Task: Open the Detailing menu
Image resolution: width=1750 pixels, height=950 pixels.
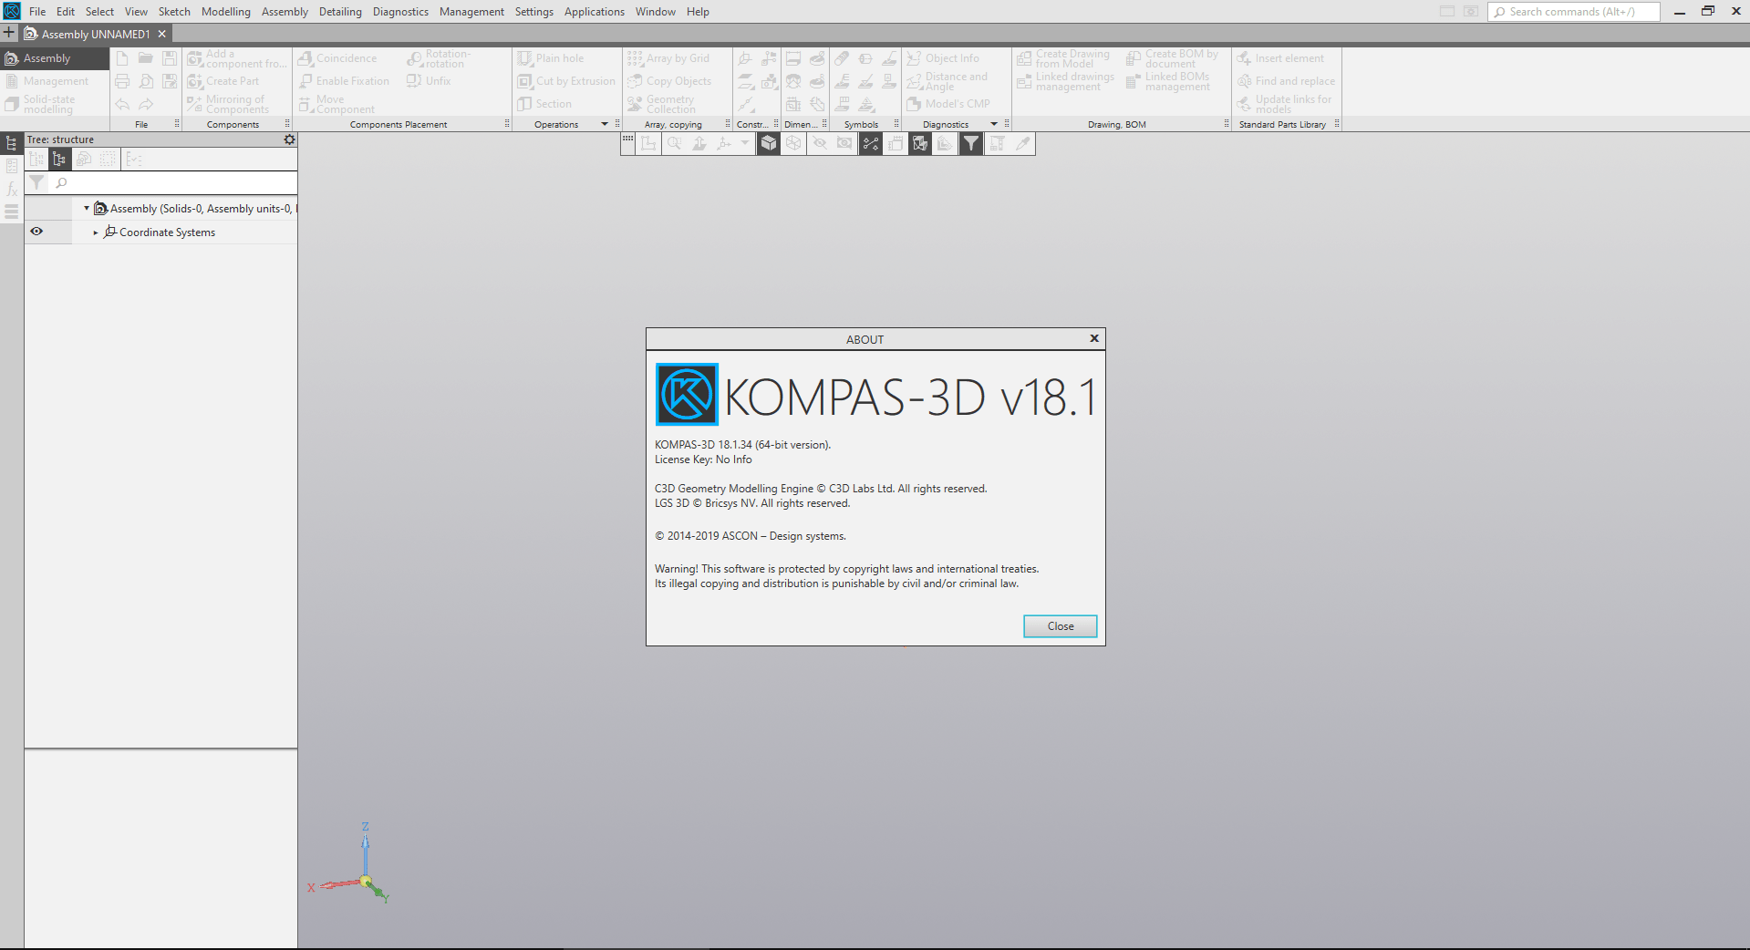Action: (340, 12)
